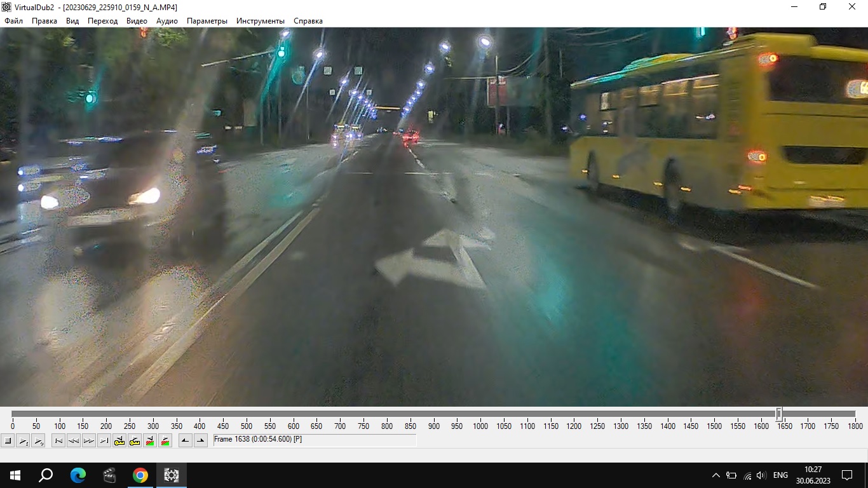
Task: Play the output video preview
Action: 38,440
